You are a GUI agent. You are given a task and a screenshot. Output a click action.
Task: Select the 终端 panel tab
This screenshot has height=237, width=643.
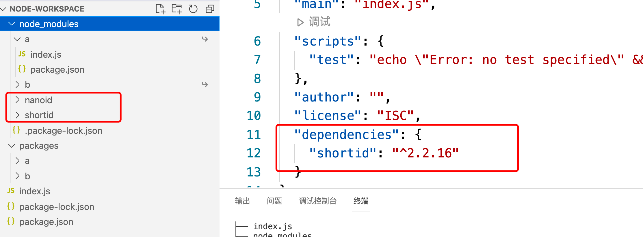361,201
